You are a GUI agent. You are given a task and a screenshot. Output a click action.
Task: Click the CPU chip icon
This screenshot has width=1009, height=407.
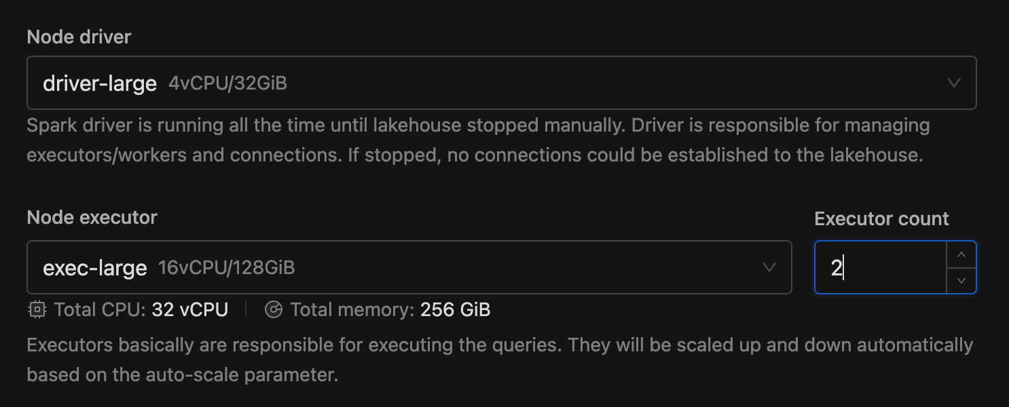click(37, 310)
